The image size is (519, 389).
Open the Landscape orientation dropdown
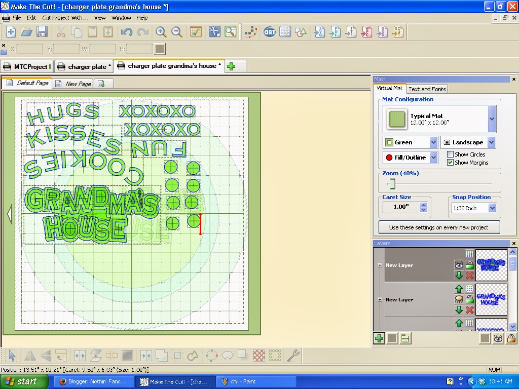pos(492,142)
